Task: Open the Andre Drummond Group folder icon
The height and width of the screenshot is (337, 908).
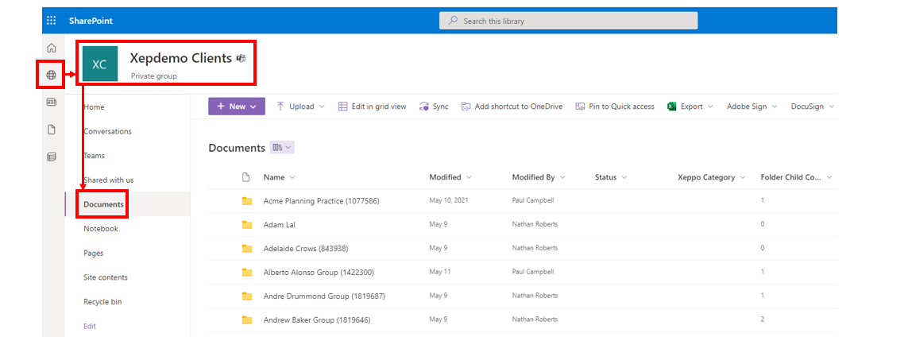Action: click(247, 296)
